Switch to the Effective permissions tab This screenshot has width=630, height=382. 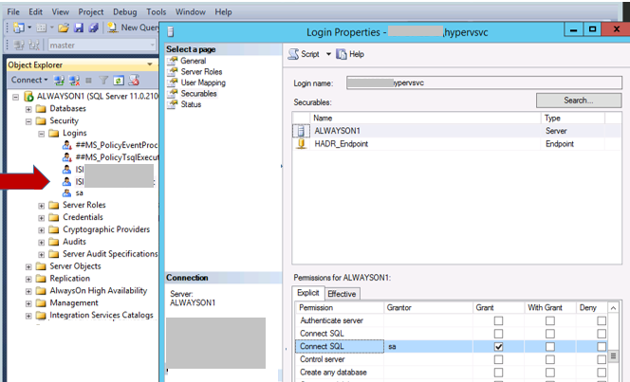[x=342, y=294]
